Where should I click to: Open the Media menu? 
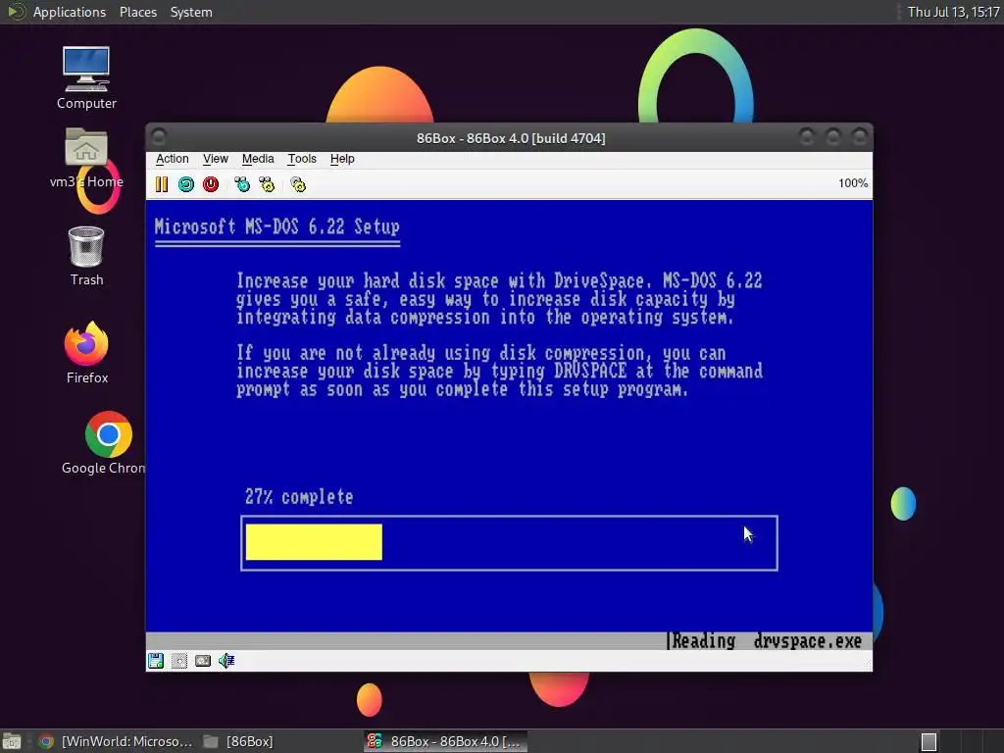(x=258, y=159)
